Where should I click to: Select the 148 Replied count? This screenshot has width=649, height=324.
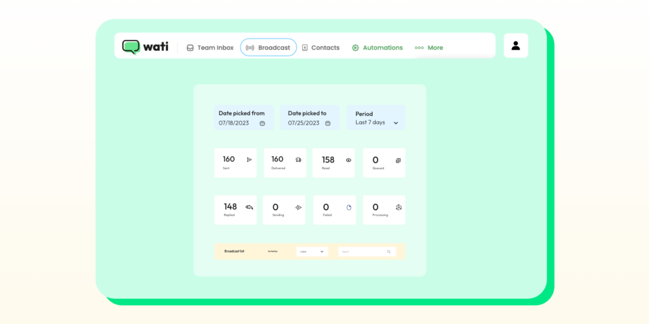pyautogui.click(x=230, y=207)
